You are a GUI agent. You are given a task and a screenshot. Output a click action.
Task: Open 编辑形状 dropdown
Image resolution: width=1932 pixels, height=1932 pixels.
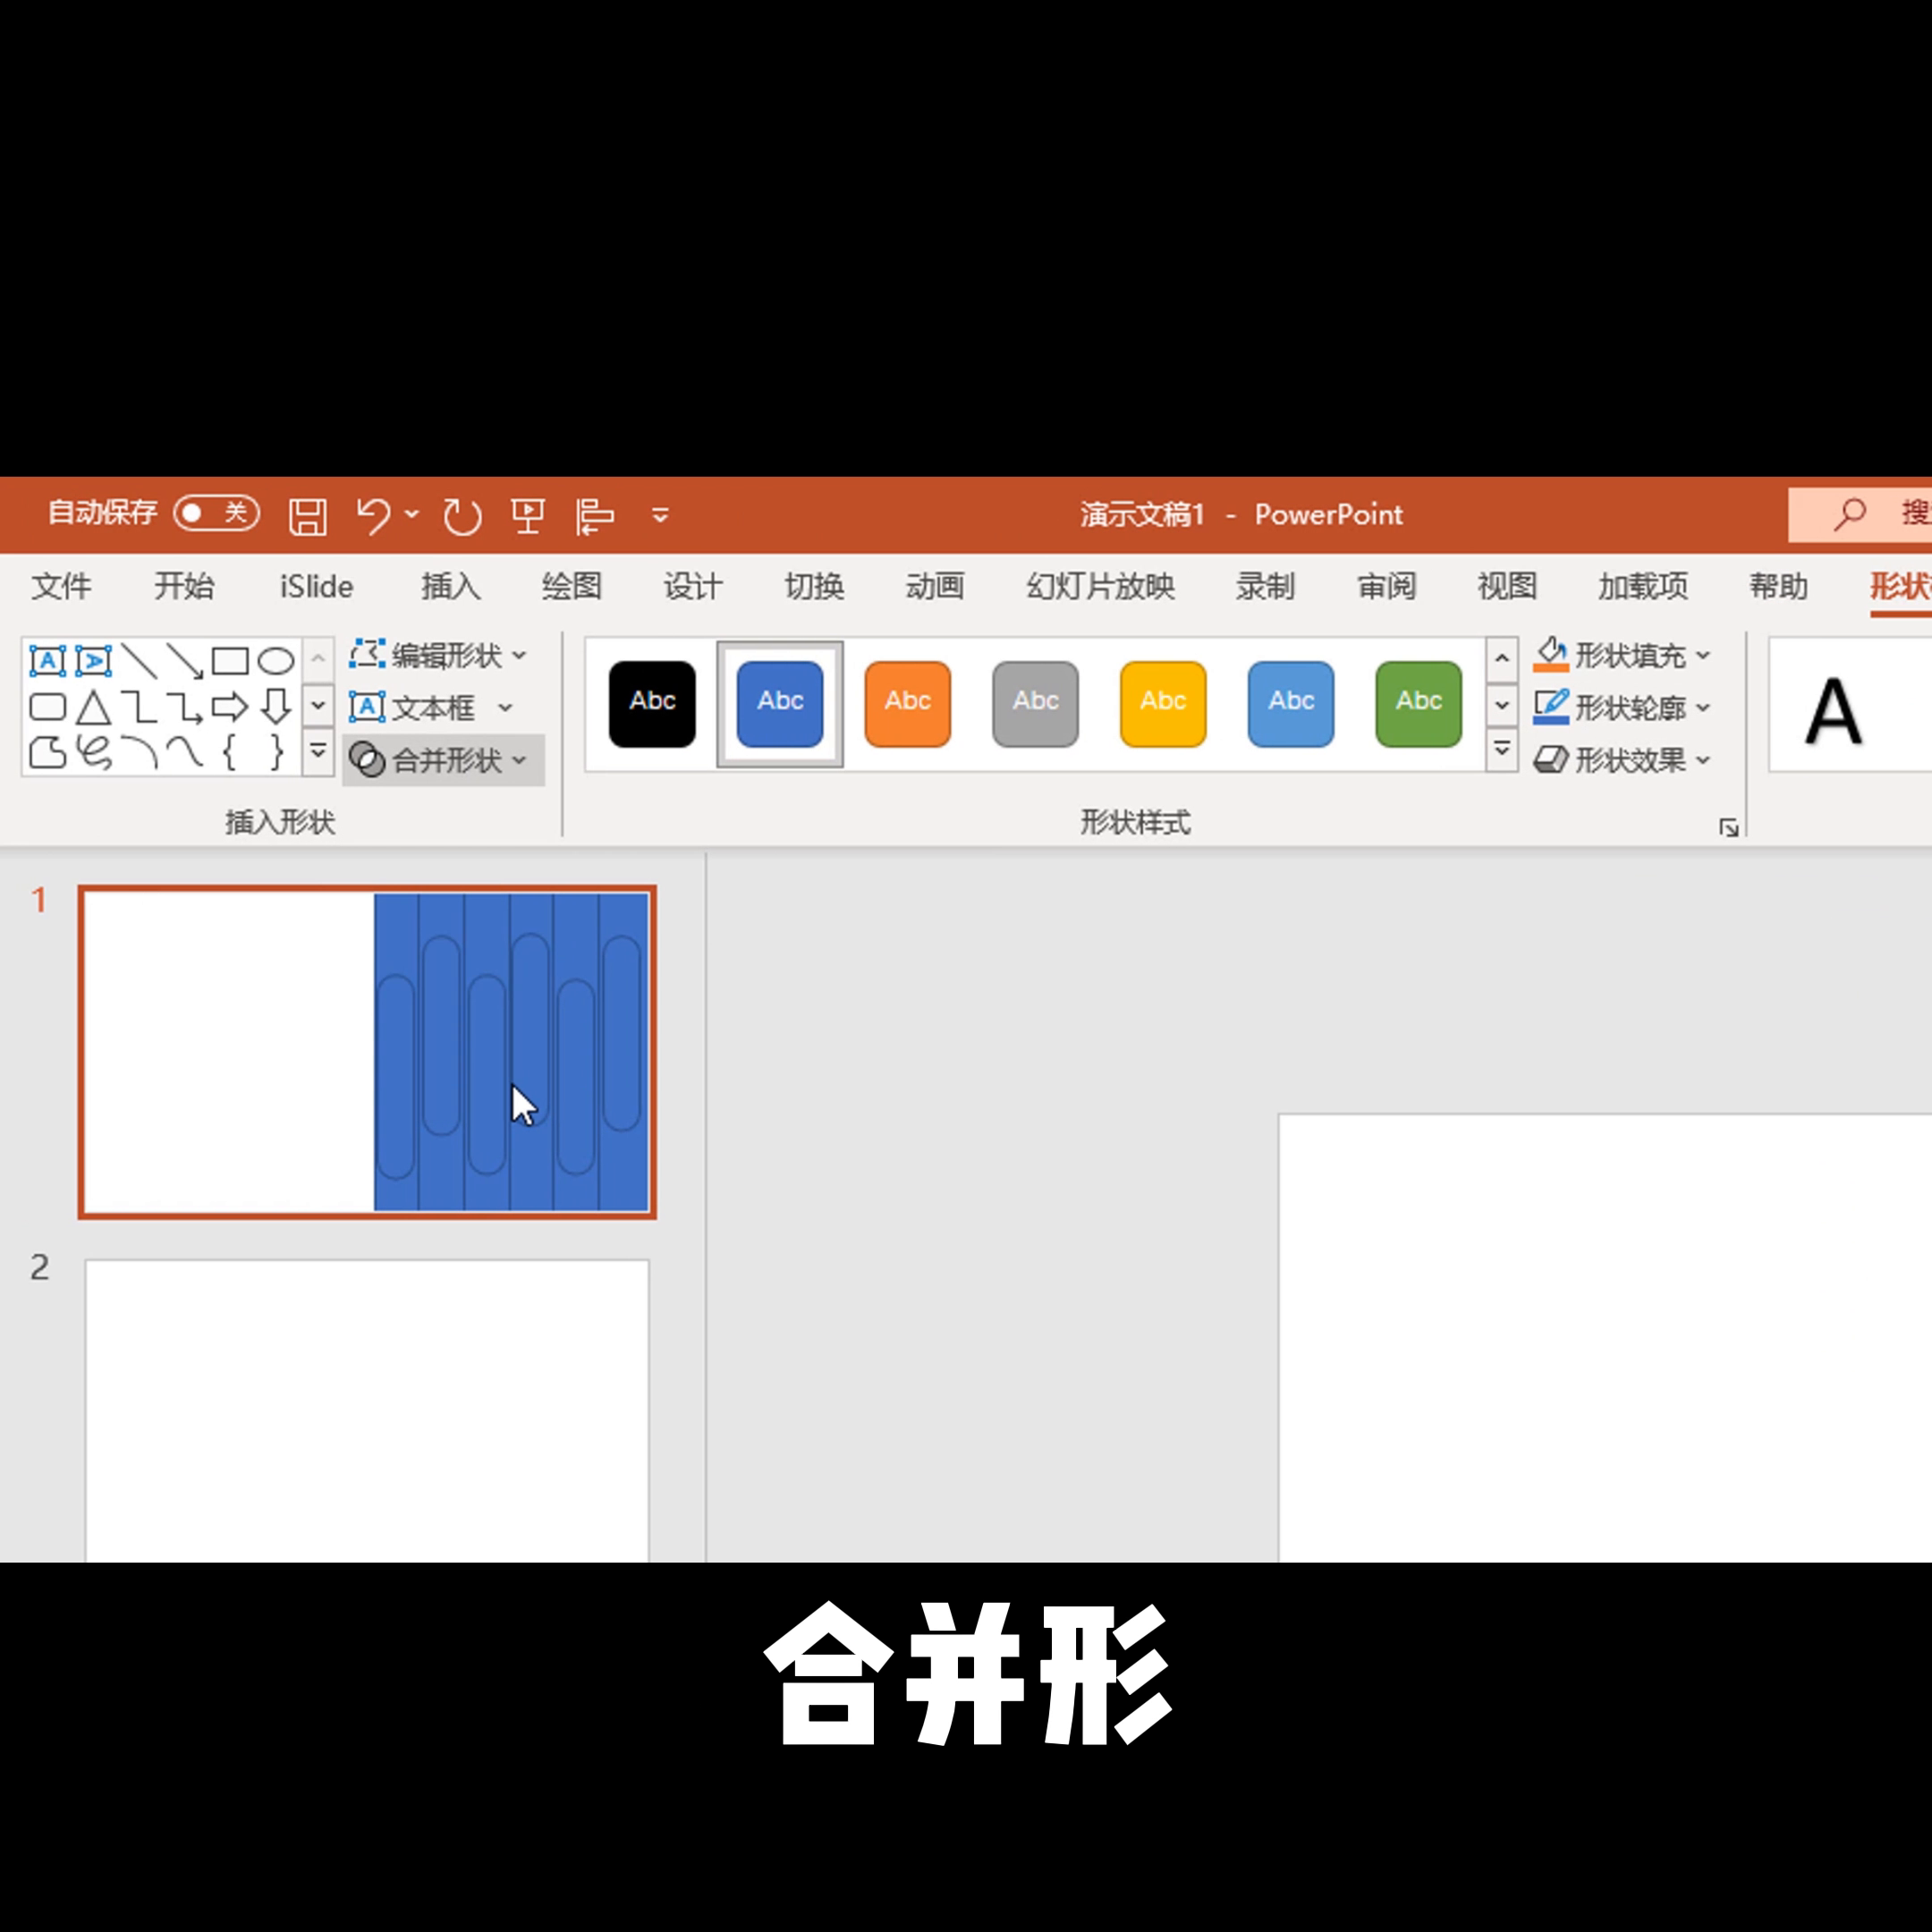(438, 655)
